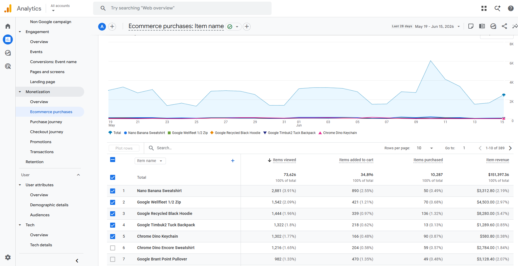Open the All accounts dropdown

pyautogui.click(x=60, y=8)
